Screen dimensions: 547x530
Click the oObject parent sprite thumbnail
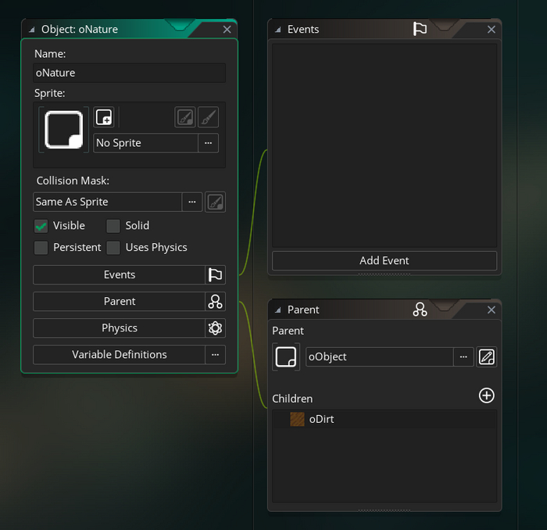pos(286,357)
